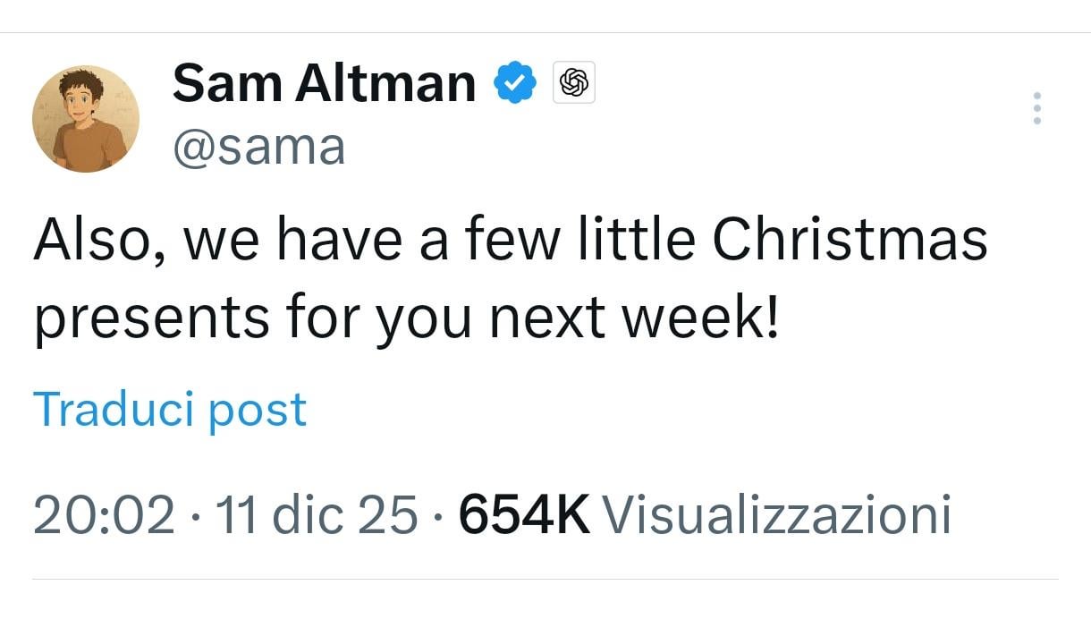The width and height of the screenshot is (1091, 619).
Task: Click the blue verified checkmark badge
Action: point(514,84)
